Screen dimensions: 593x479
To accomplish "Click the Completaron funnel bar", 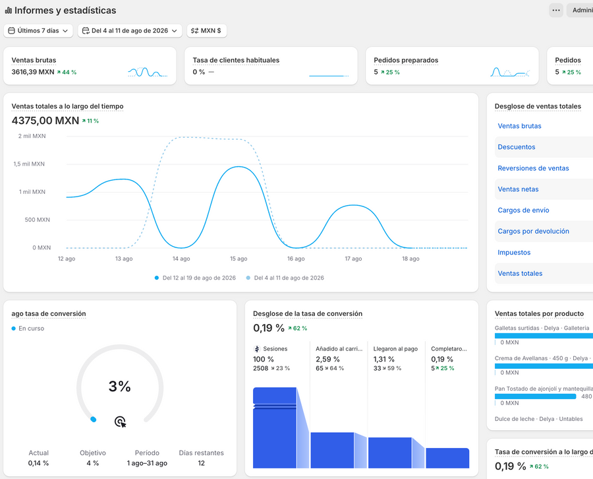I will point(447,458).
